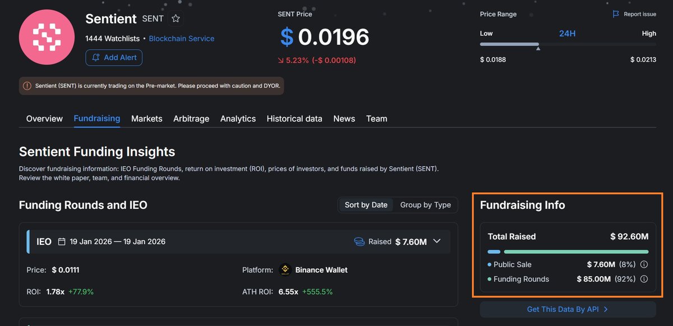Image resolution: width=673 pixels, height=326 pixels.
Task: Open the 24H price range selector
Action: coord(568,34)
